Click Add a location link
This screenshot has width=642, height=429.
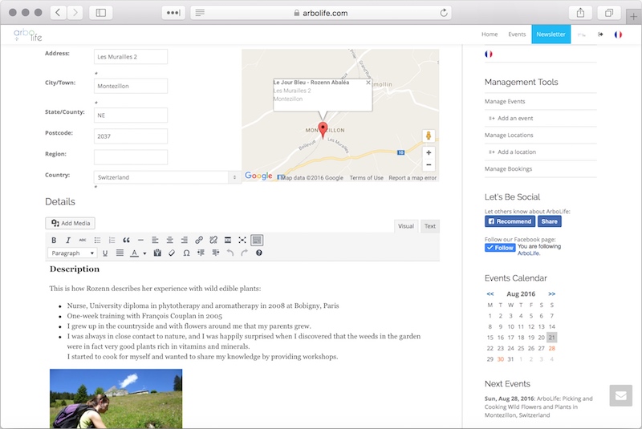pyautogui.click(x=516, y=152)
